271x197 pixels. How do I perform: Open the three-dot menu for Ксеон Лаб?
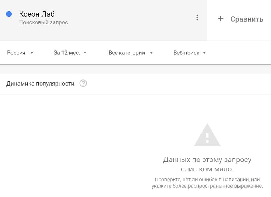point(197,18)
